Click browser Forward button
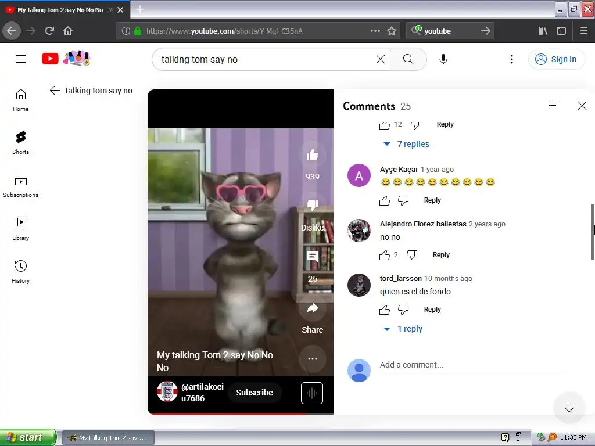The width and height of the screenshot is (595, 446). point(31,31)
